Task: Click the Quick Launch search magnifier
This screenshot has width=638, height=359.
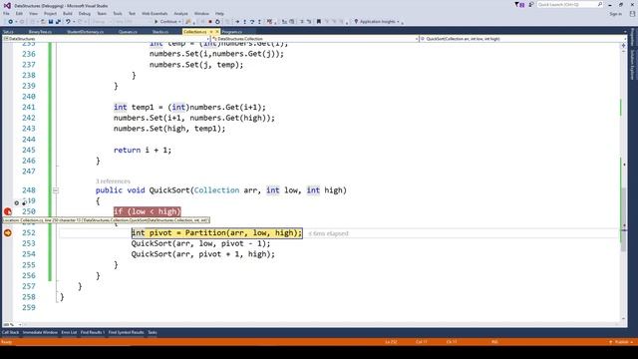Action: coord(600,4)
